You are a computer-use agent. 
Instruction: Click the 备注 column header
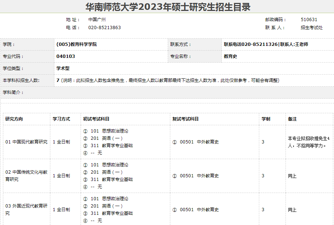coord(292,119)
